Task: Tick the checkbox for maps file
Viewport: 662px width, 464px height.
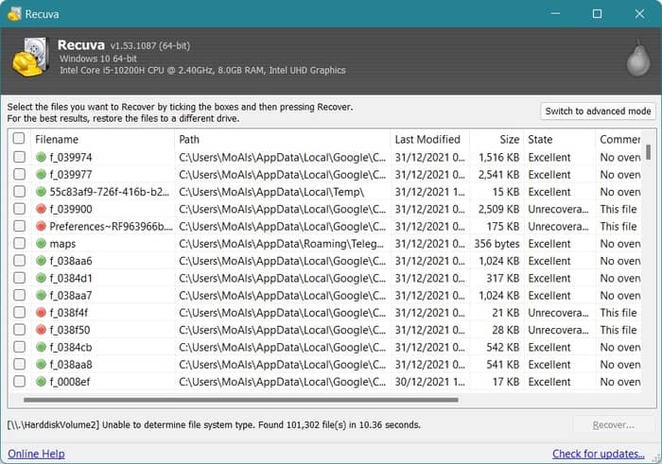Action: (x=19, y=244)
